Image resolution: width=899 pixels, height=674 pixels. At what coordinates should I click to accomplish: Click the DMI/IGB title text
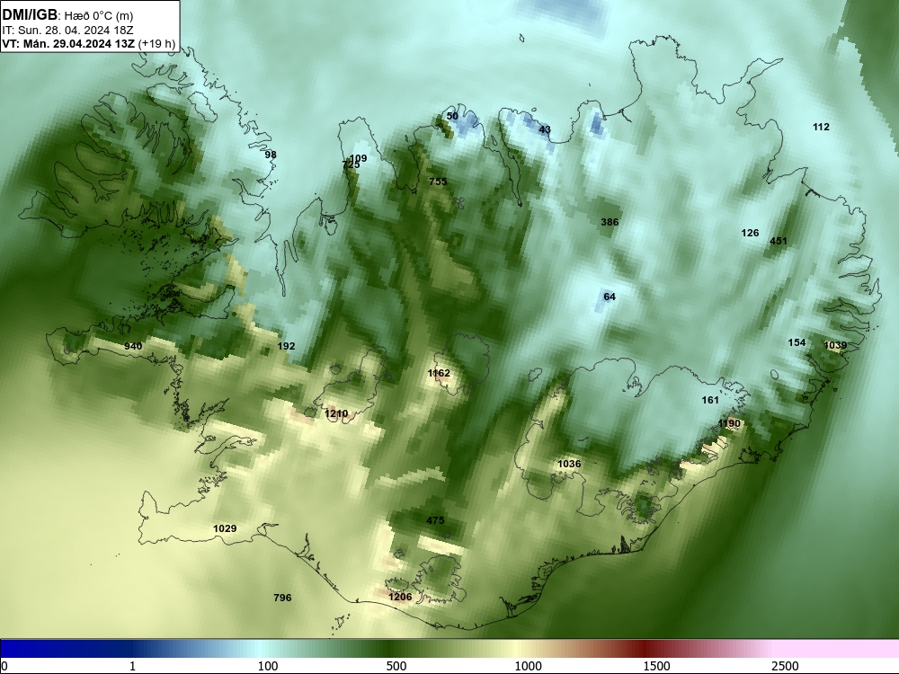pos(30,13)
